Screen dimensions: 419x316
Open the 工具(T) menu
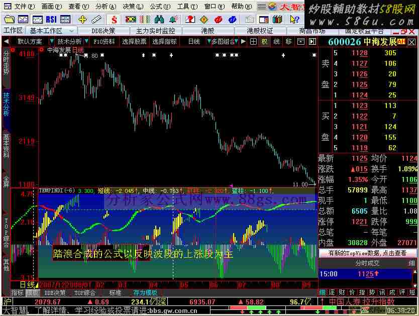pyautogui.click(x=187, y=6)
